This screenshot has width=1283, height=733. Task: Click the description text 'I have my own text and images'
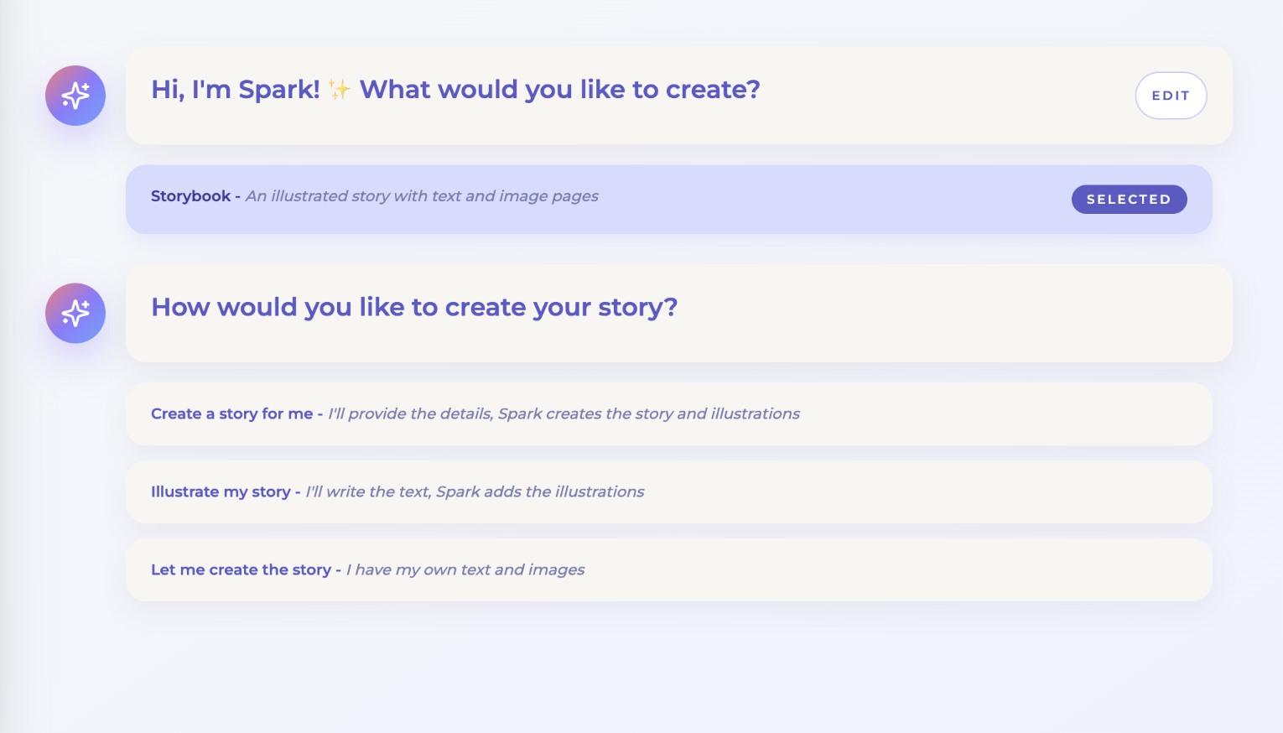[x=465, y=569]
